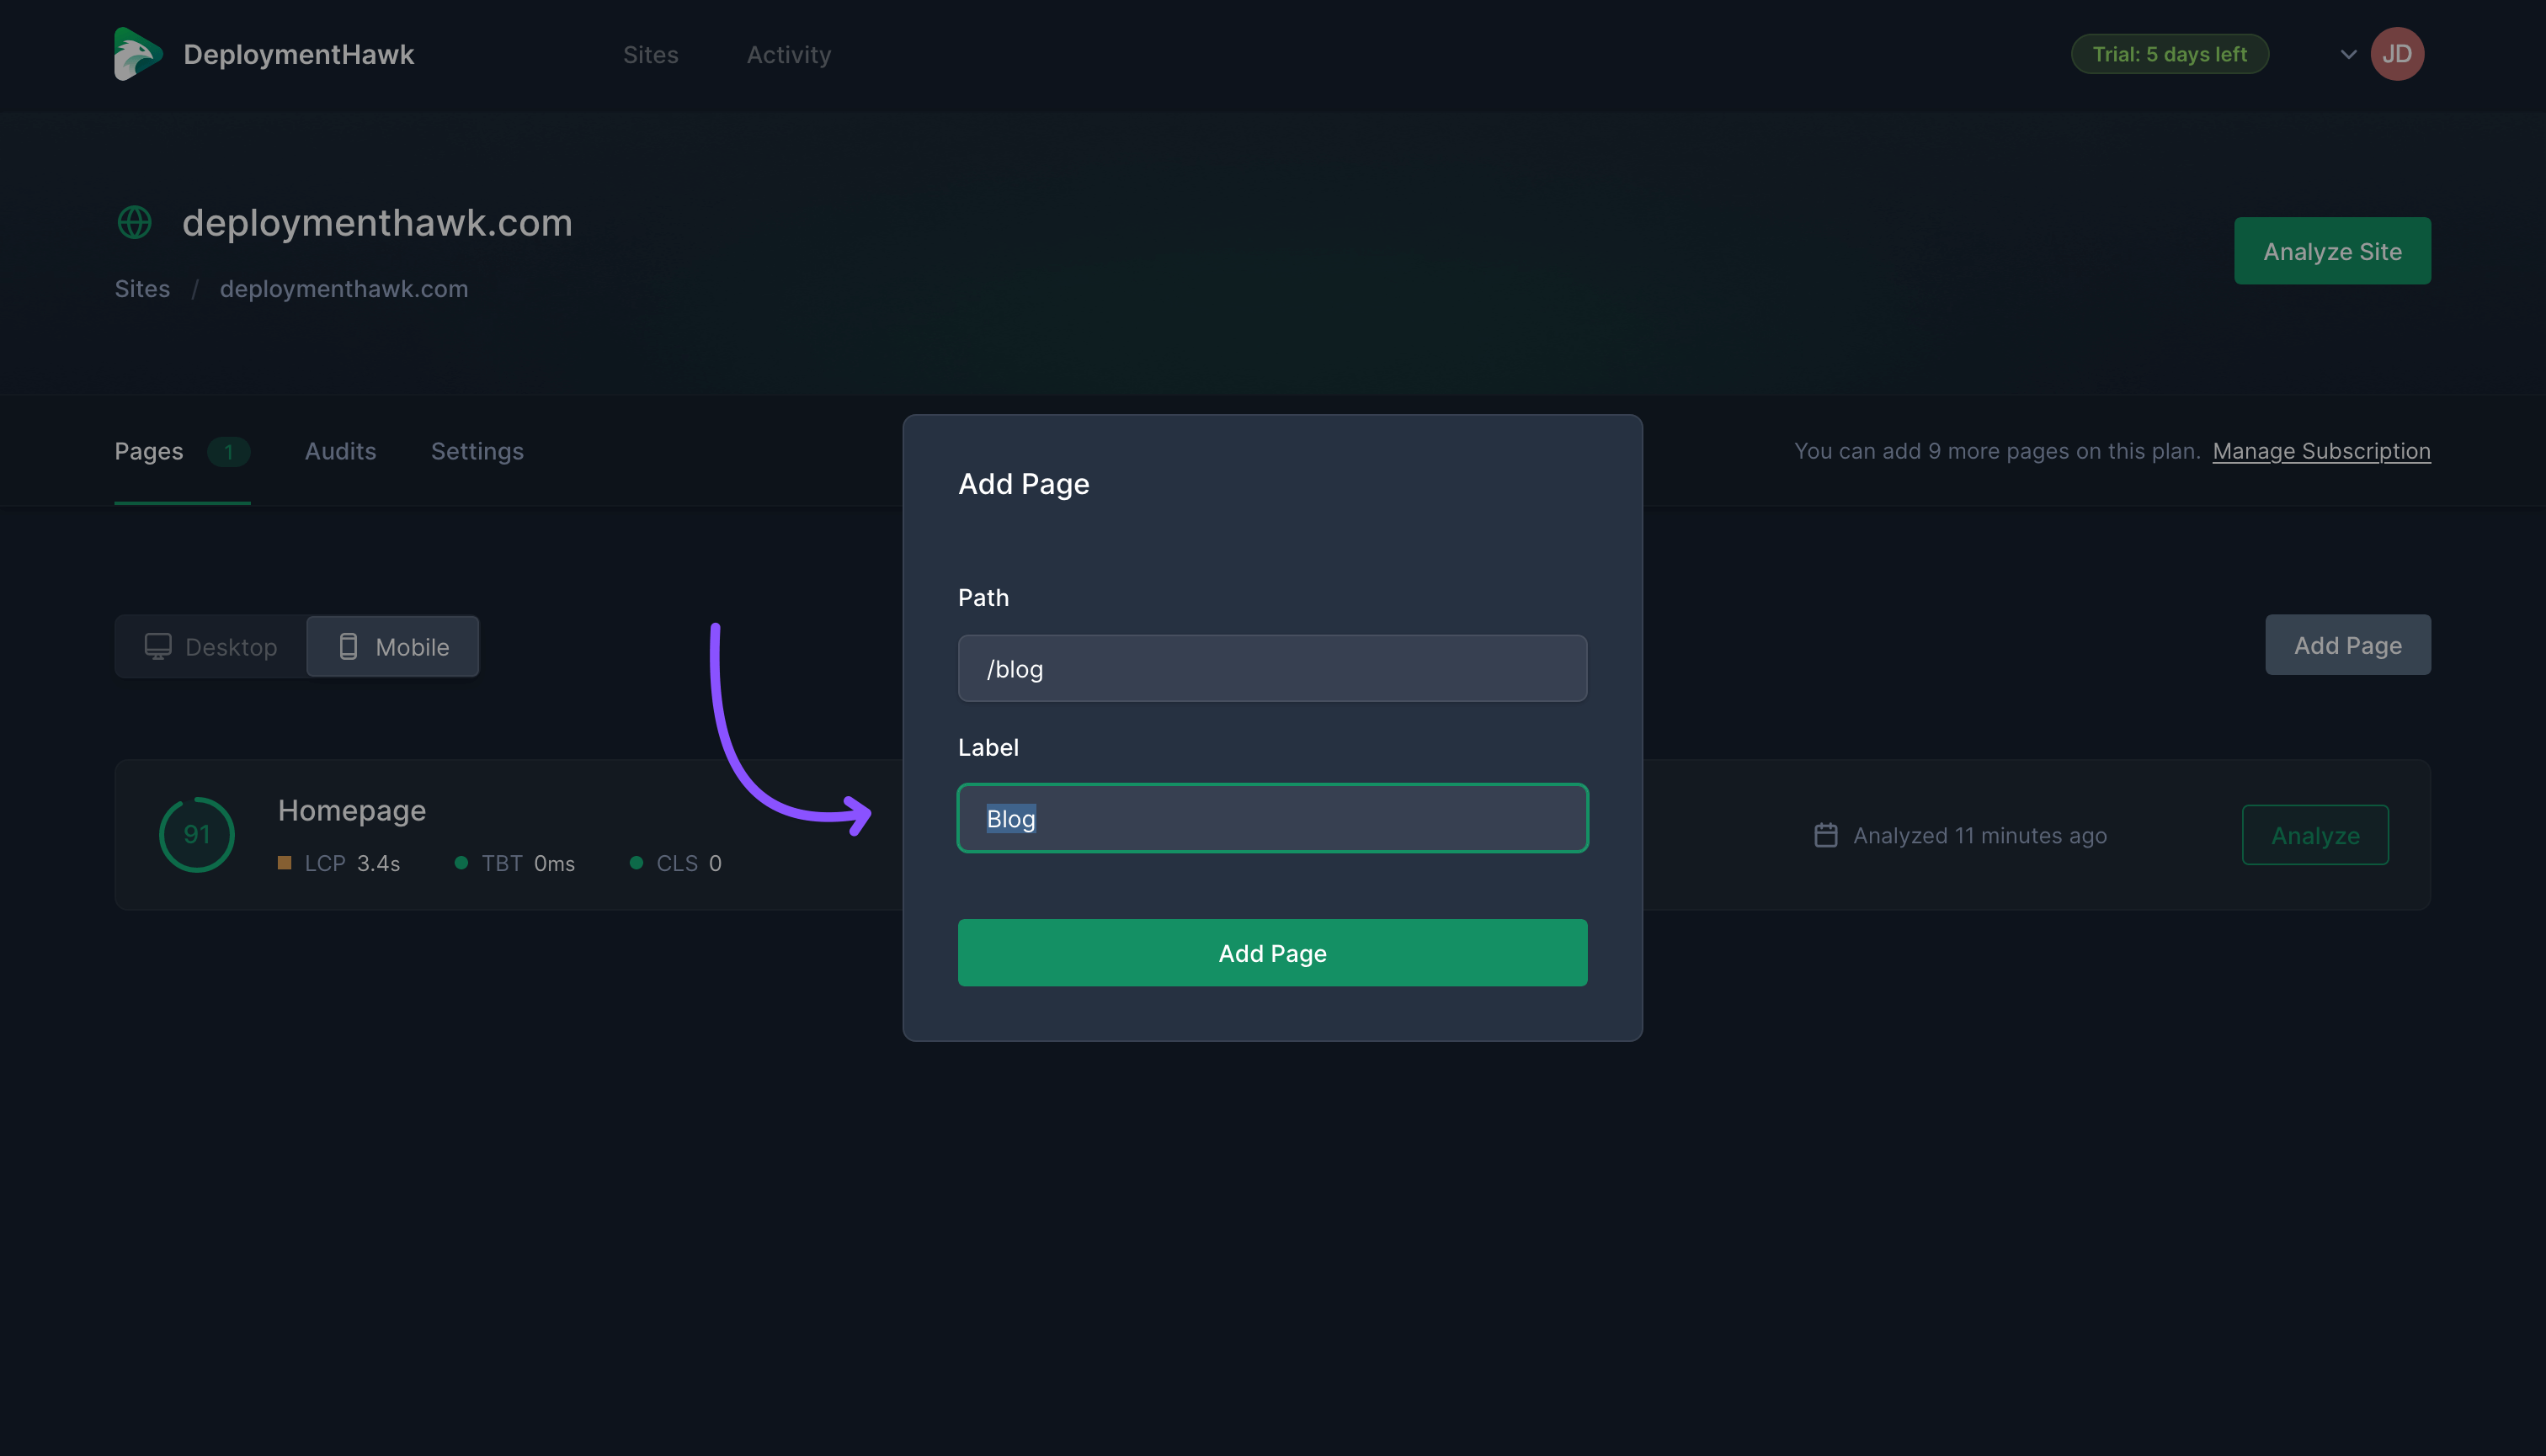Expand the account chevron dropdown
Screen dimensions: 2546x1456
2348,54
